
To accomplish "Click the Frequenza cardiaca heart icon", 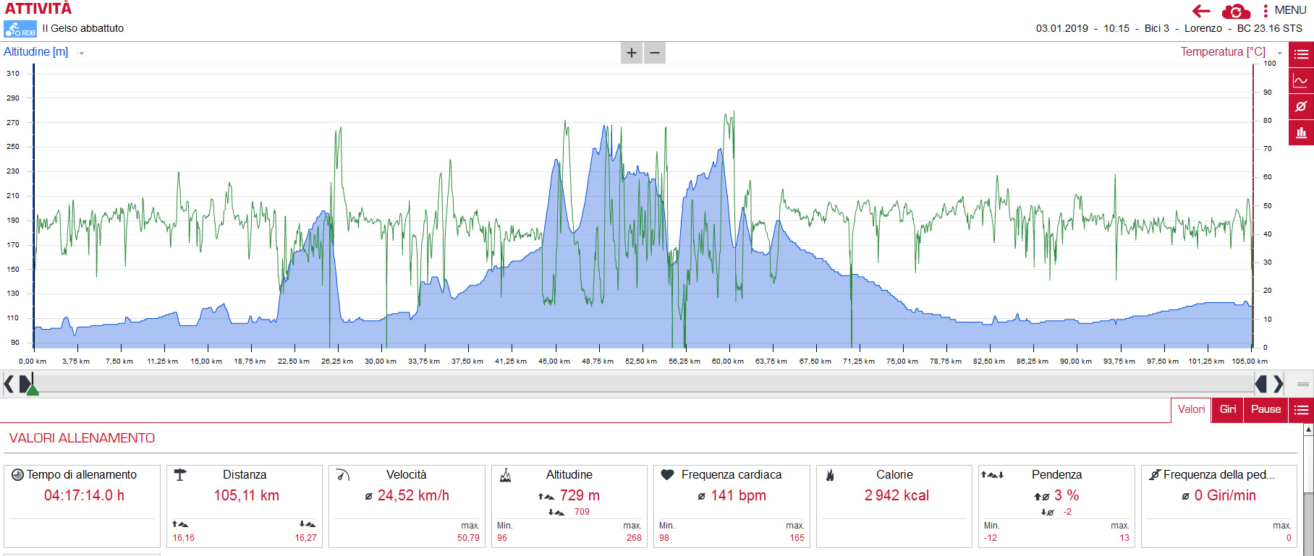I will click(668, 475).
